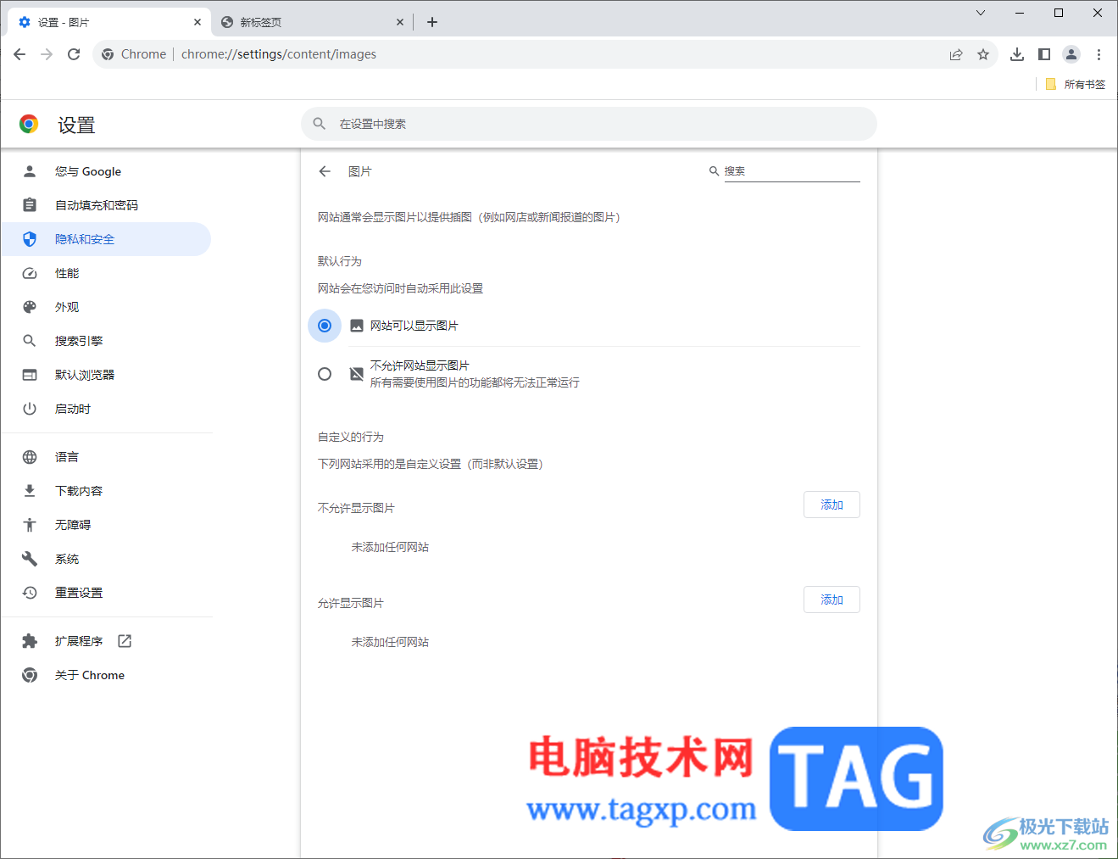
Task: Open 搜索引擎 settings section
Action: 106,341
